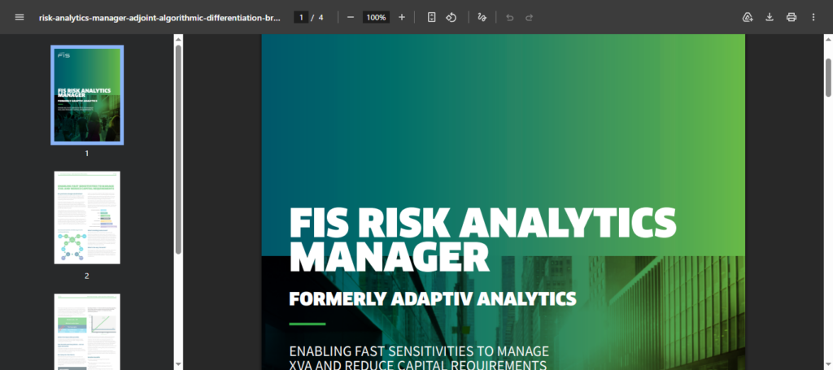The width and height of the screenshot is (833, 370).
Task: Download the PDF file
Action: point(770,17)
